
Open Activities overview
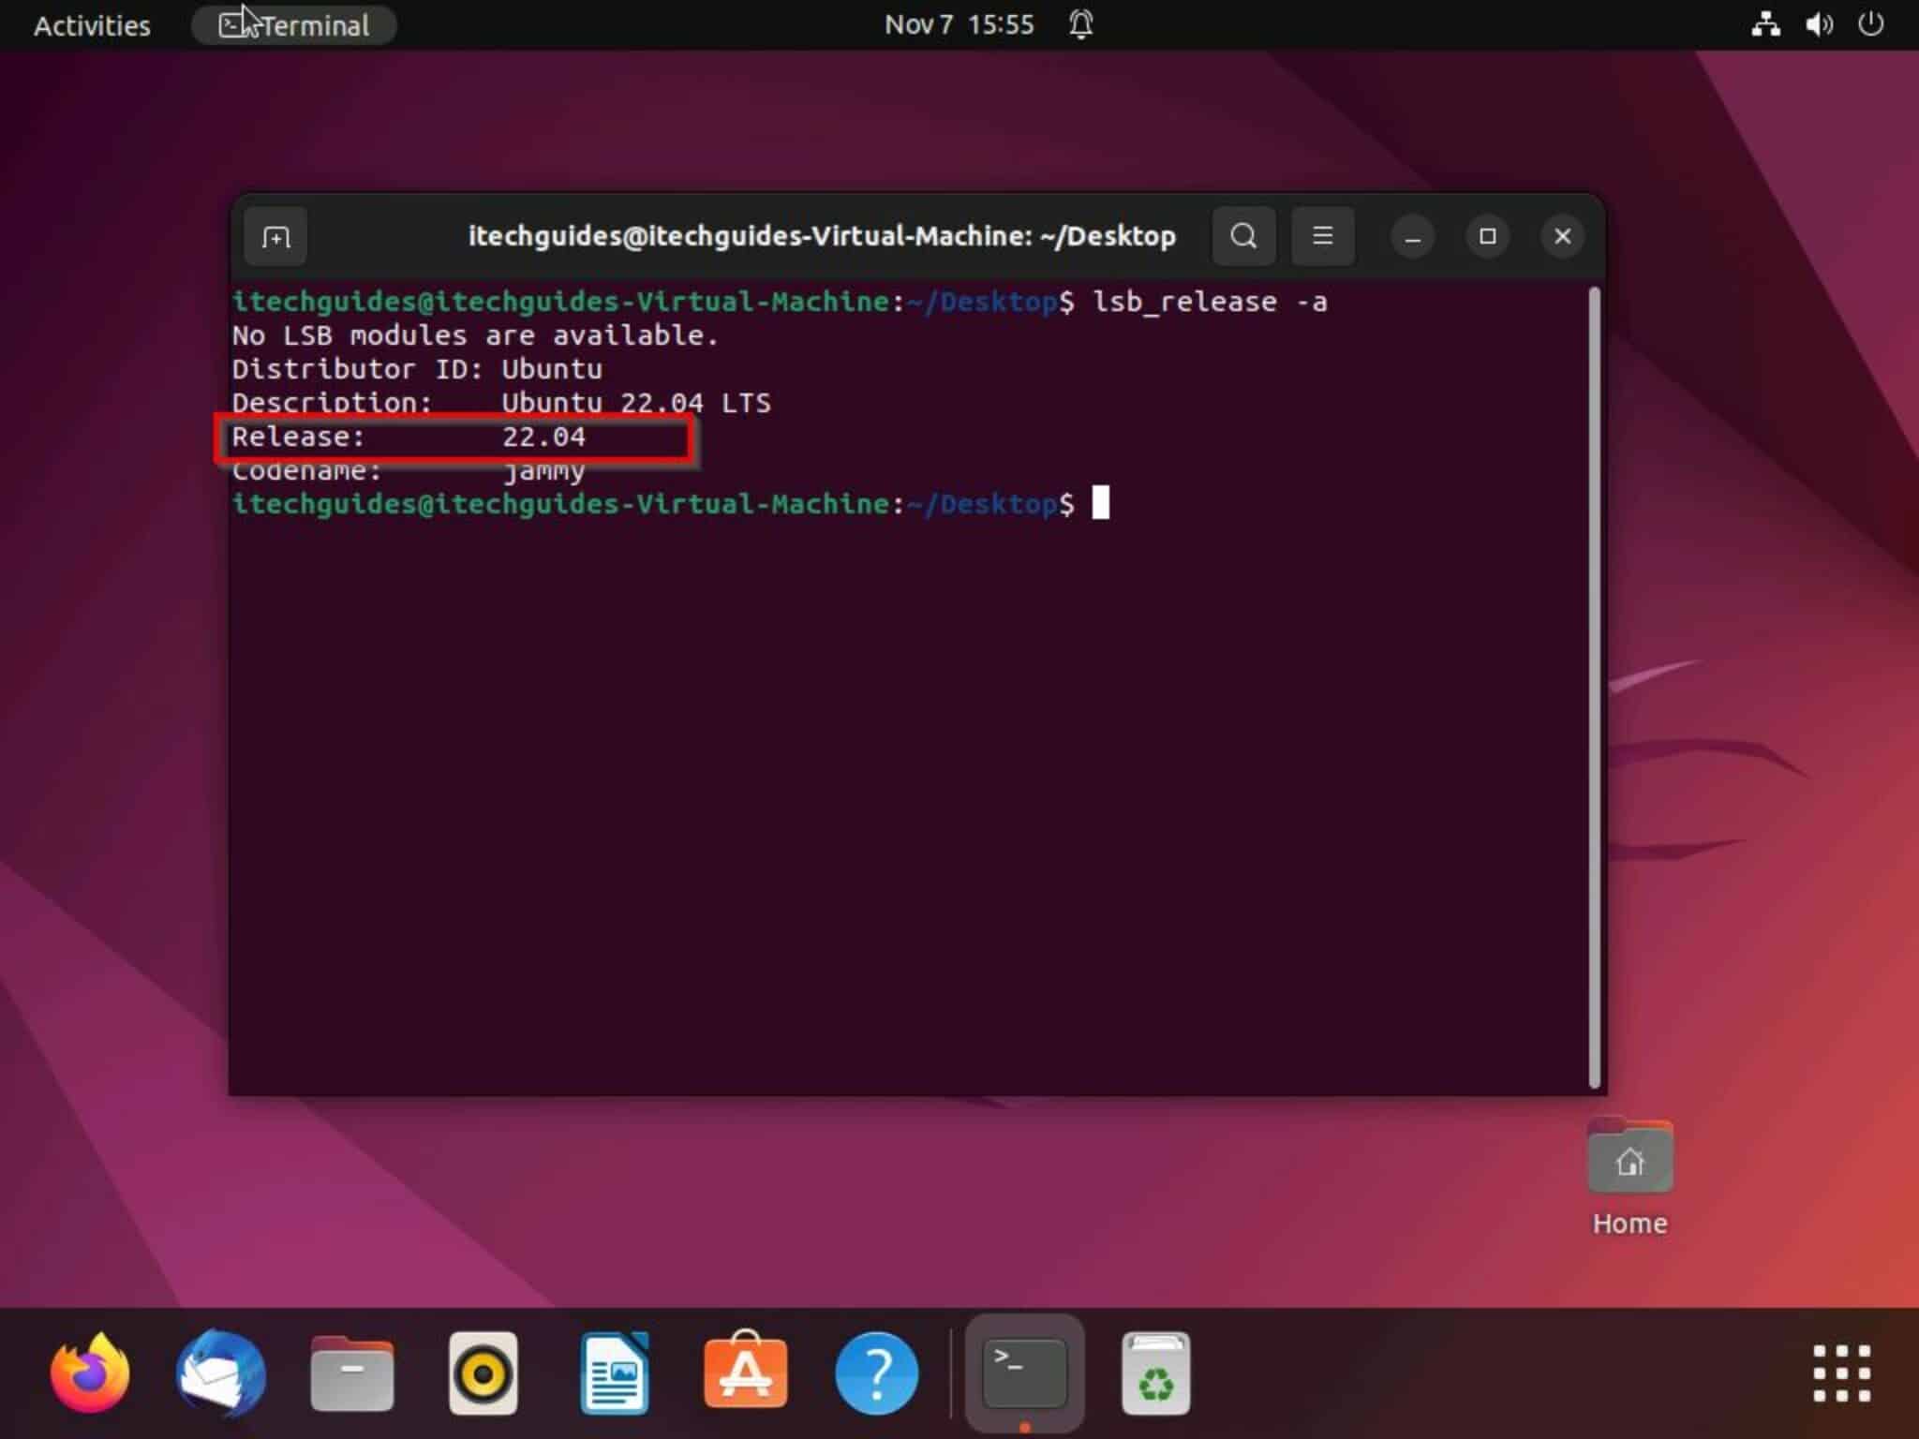coord(92,25)
